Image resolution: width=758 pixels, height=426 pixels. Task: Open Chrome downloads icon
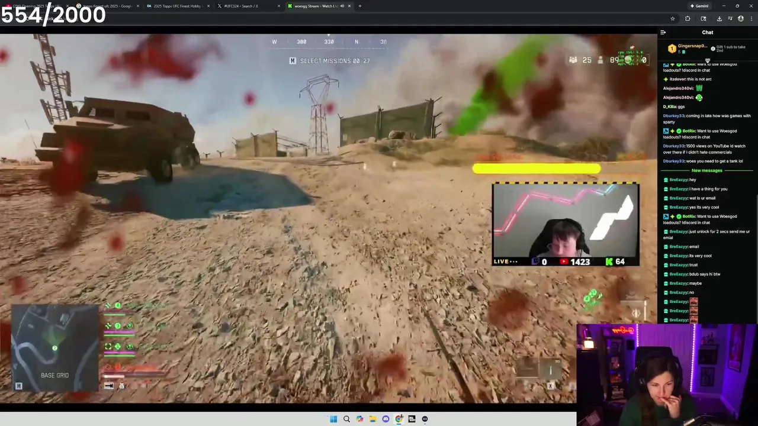pyautogui.click(x=719, y=18)
